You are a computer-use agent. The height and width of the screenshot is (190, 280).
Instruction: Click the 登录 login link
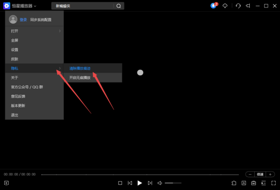click(x=23, y=20)
